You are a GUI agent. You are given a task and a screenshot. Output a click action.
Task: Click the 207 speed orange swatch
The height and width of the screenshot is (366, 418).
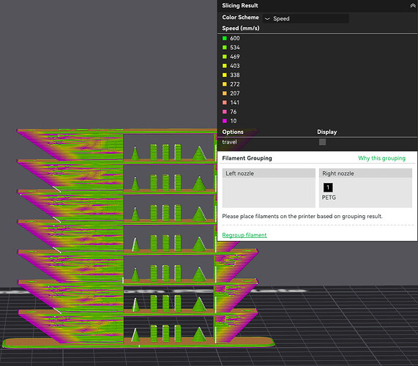click(225, 93)
